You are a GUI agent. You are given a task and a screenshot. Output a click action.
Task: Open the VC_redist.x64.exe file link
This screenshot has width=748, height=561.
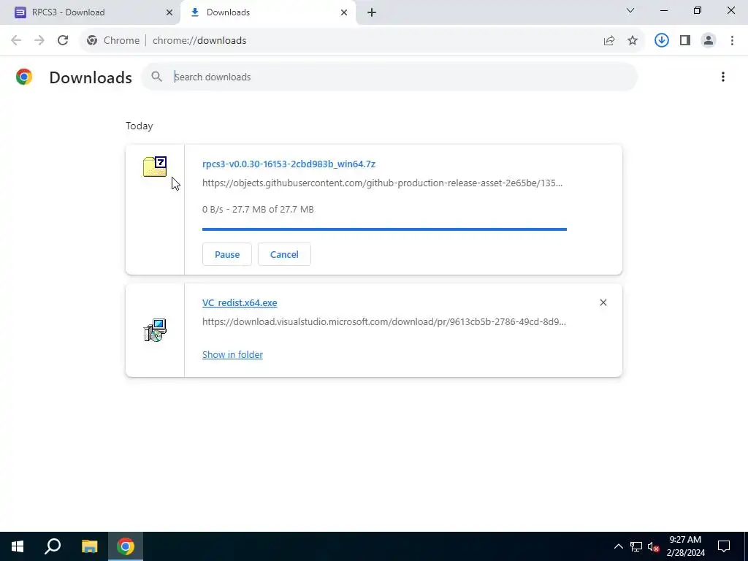(240, 303)
